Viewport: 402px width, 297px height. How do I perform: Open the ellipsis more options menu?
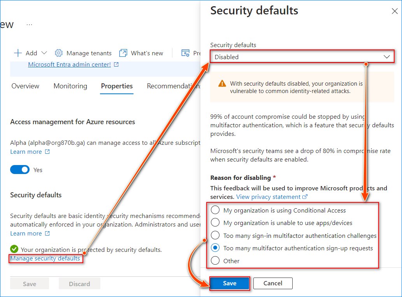30,25
